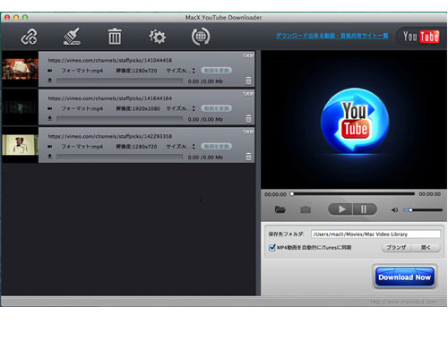Open the macxdvd.com footer link
The width and height of the screenshot is (448, 358).
pos(403,303)
